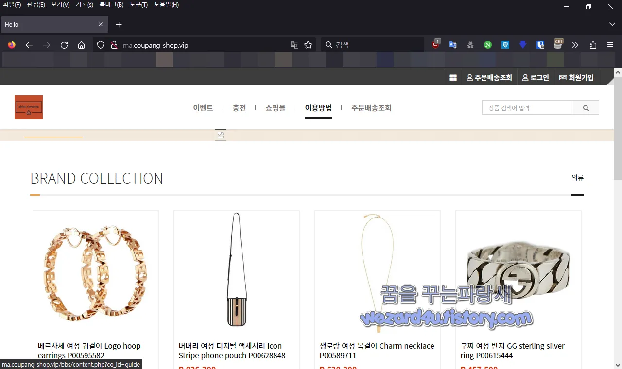Click page scrollbar up arrow
The image size is (622, 369).
pos(618,72)
